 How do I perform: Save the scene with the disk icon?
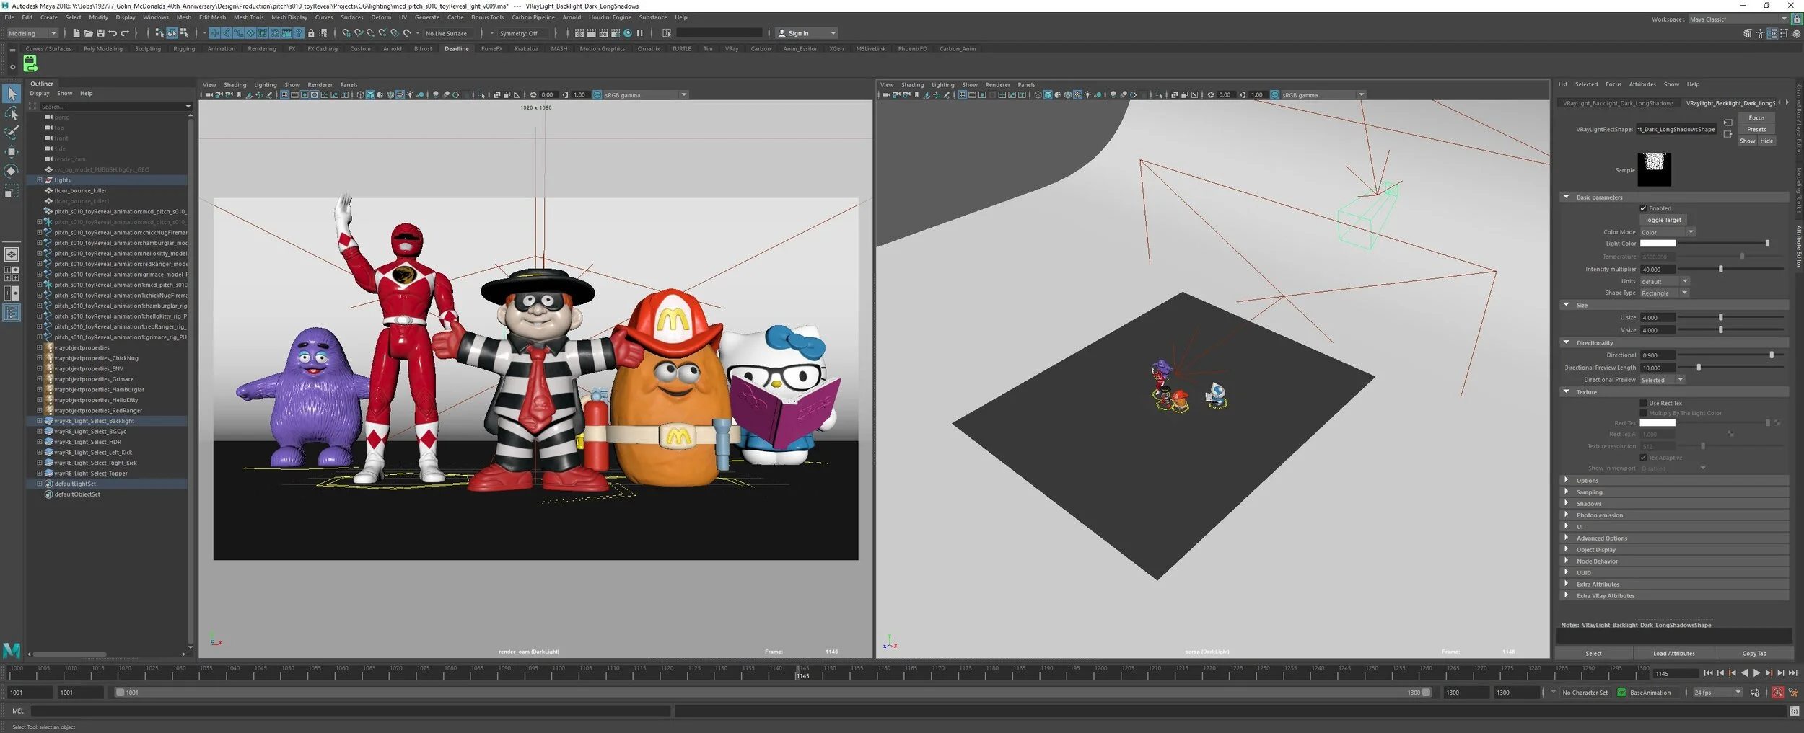(x=100, y=33)
